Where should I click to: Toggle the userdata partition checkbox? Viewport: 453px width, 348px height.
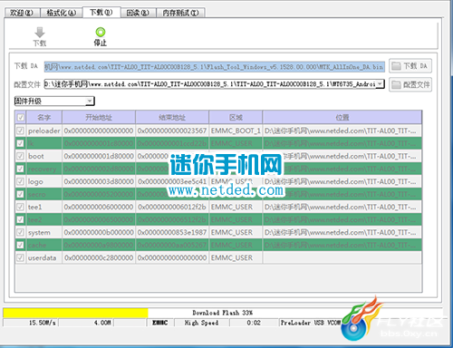(21, 257)
